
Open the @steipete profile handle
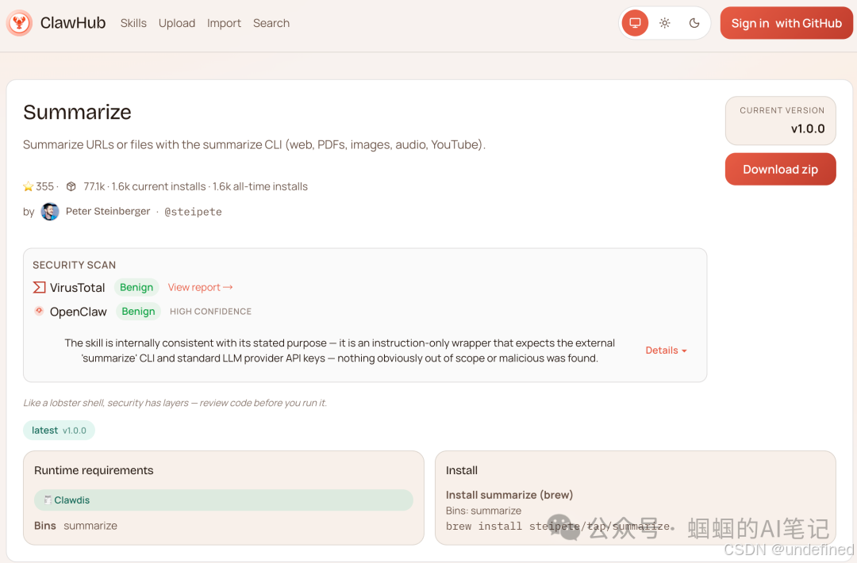point(193,212)
